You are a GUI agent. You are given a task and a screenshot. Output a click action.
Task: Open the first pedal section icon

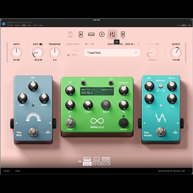[x=70, y=34]
